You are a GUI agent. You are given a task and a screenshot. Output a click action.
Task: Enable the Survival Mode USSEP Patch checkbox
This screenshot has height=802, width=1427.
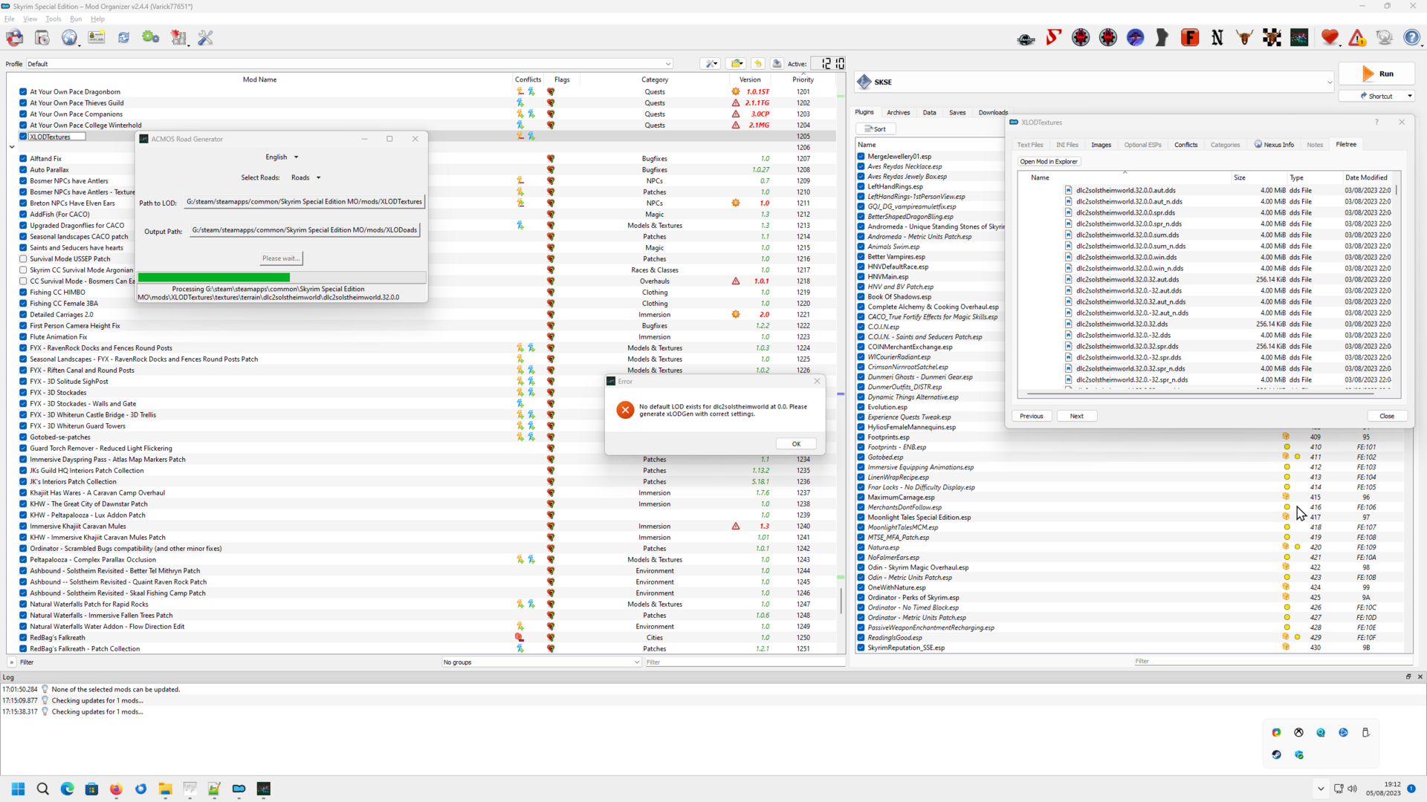point(23,259)
